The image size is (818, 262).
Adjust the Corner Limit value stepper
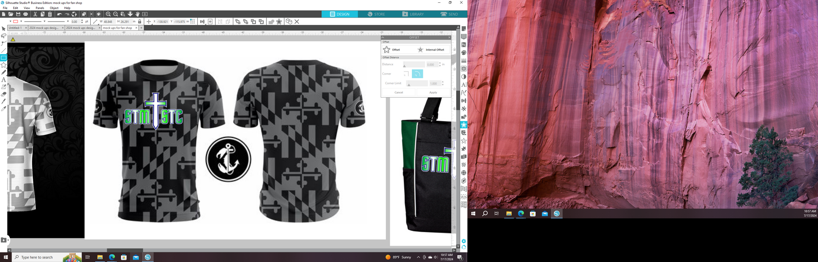point(443,83)
